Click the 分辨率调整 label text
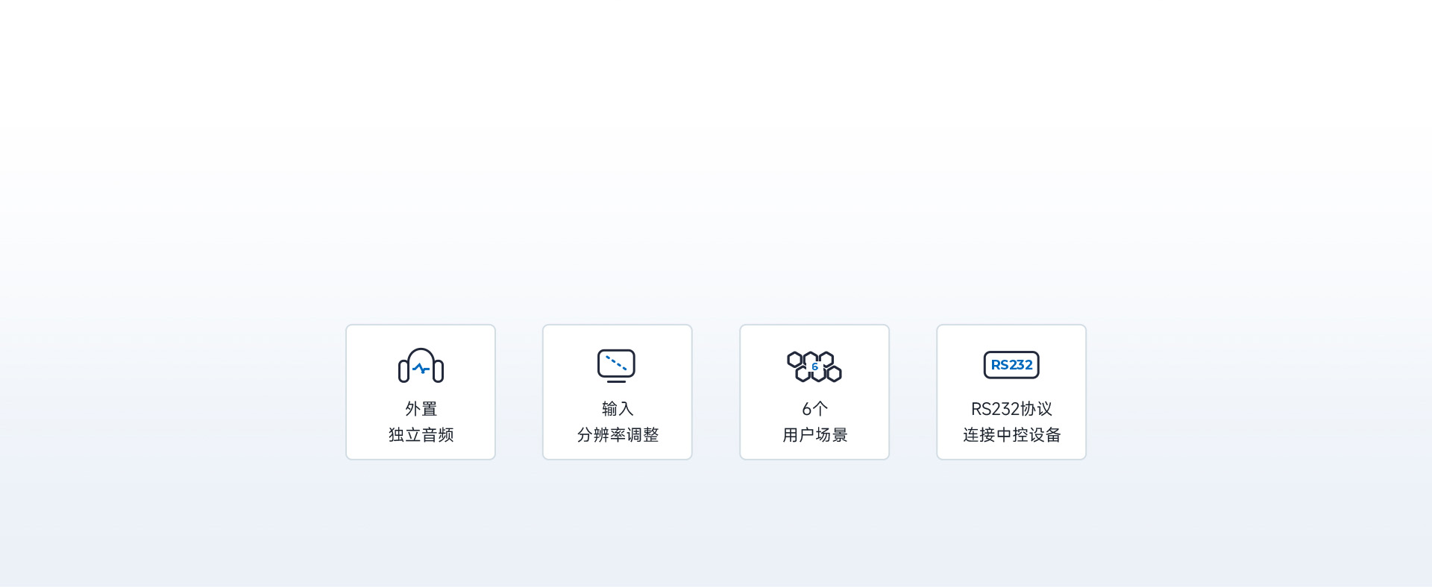Image resolution: width=1432 pixels, height=587 pixels. click(618, 435)
